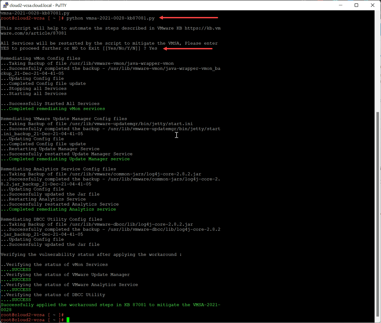Close the PuTTY window

point(372,5)
